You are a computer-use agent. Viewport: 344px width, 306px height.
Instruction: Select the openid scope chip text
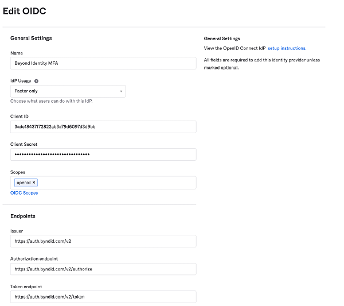tap(24, 183)
